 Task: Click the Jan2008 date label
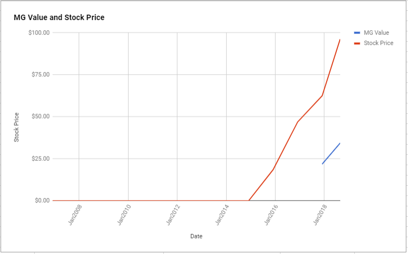click(75, 215)
